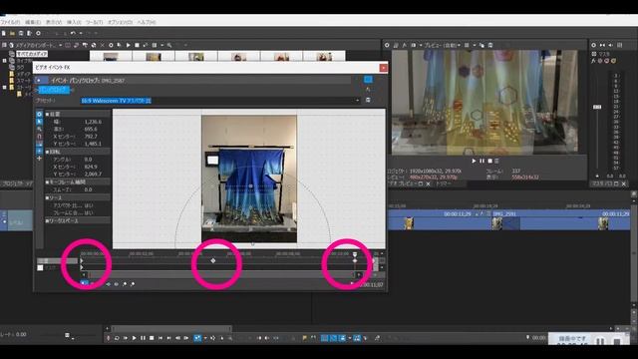638x359 pixels.
Task: Delete the keyframe with delete keyframe button
Action: [x=133, y=283]
